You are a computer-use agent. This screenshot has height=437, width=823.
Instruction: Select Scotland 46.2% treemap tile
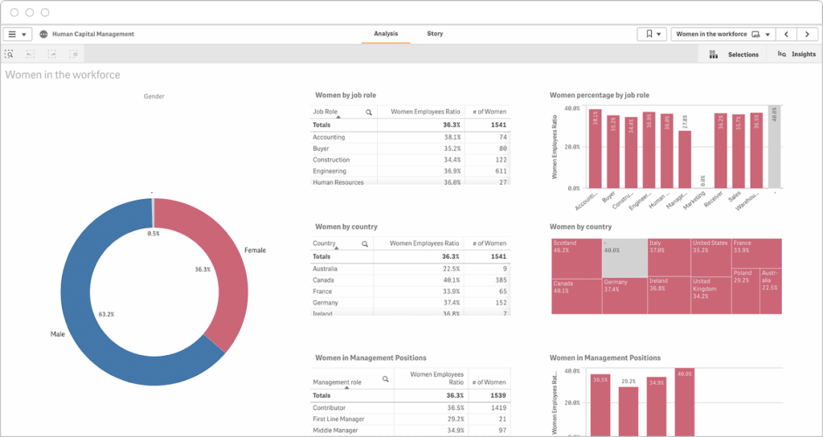(576, 258)
